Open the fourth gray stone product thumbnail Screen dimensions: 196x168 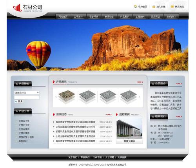pyautogui.click(x=129, y=97)
